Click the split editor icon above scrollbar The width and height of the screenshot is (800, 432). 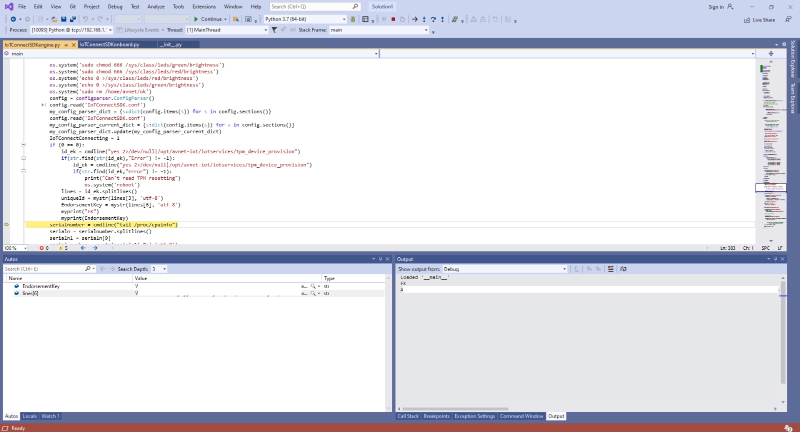[770, 53]
